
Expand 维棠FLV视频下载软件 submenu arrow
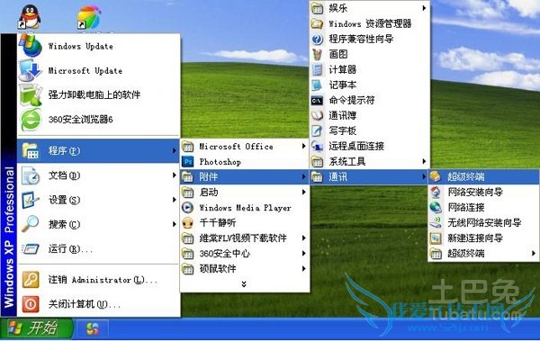click(x=303, y=238)
